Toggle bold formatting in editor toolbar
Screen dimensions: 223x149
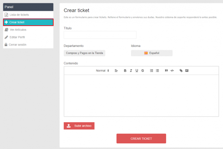tap(125, 70)
